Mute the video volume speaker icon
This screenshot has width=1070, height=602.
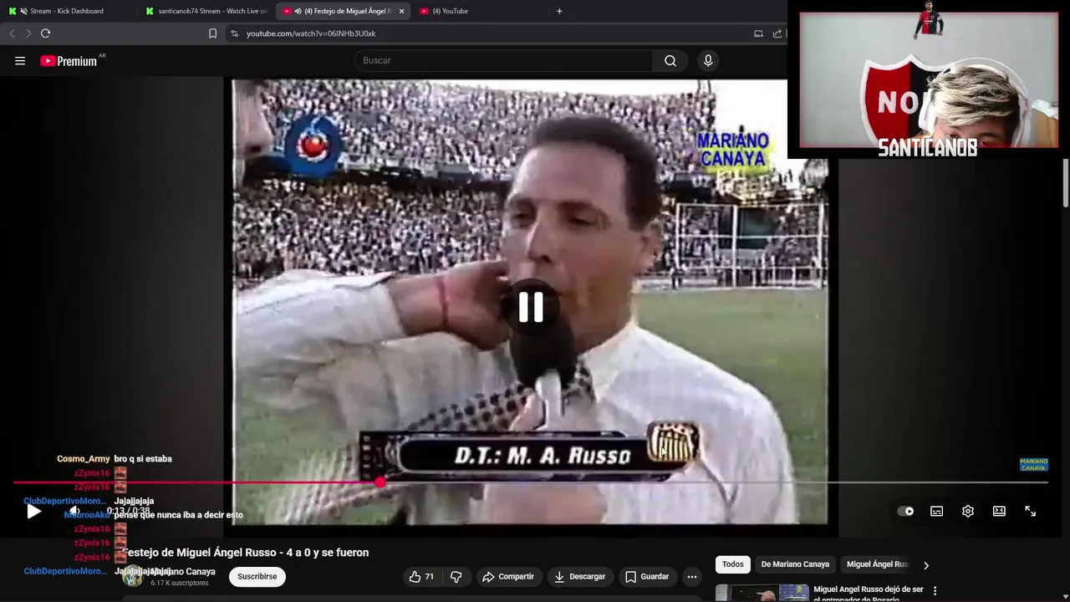[x=74, y=511]
